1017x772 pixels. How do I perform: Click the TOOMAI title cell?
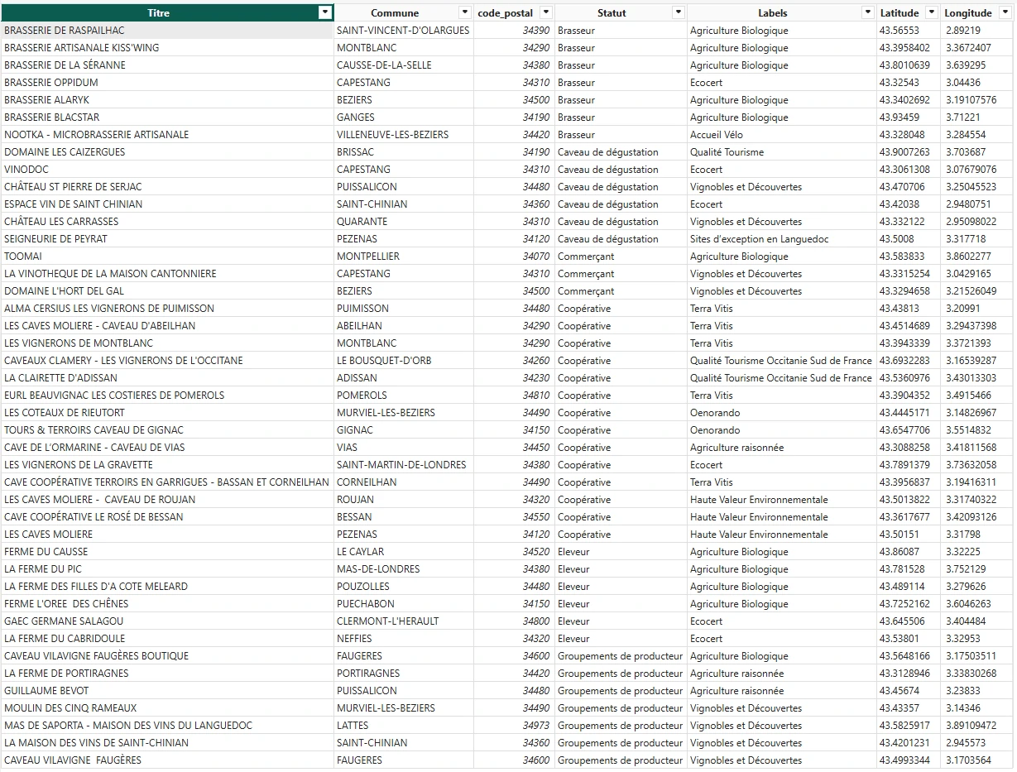23,257
